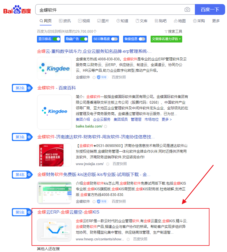Image resolution: width=227 pixels, height=252 pixels.
Task: Click chart thumbnail of fifth result
Action: [54, 230]
